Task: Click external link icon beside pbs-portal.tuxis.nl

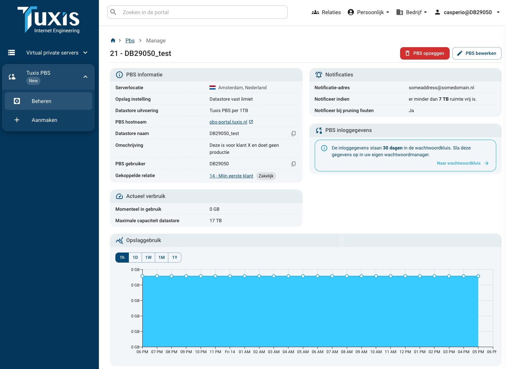Action: (x=251, y=122)
